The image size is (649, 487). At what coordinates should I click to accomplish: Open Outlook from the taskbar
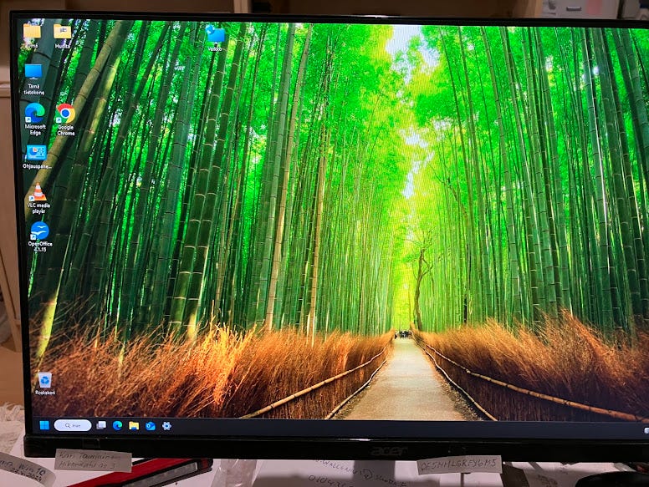tap(151, 426)
